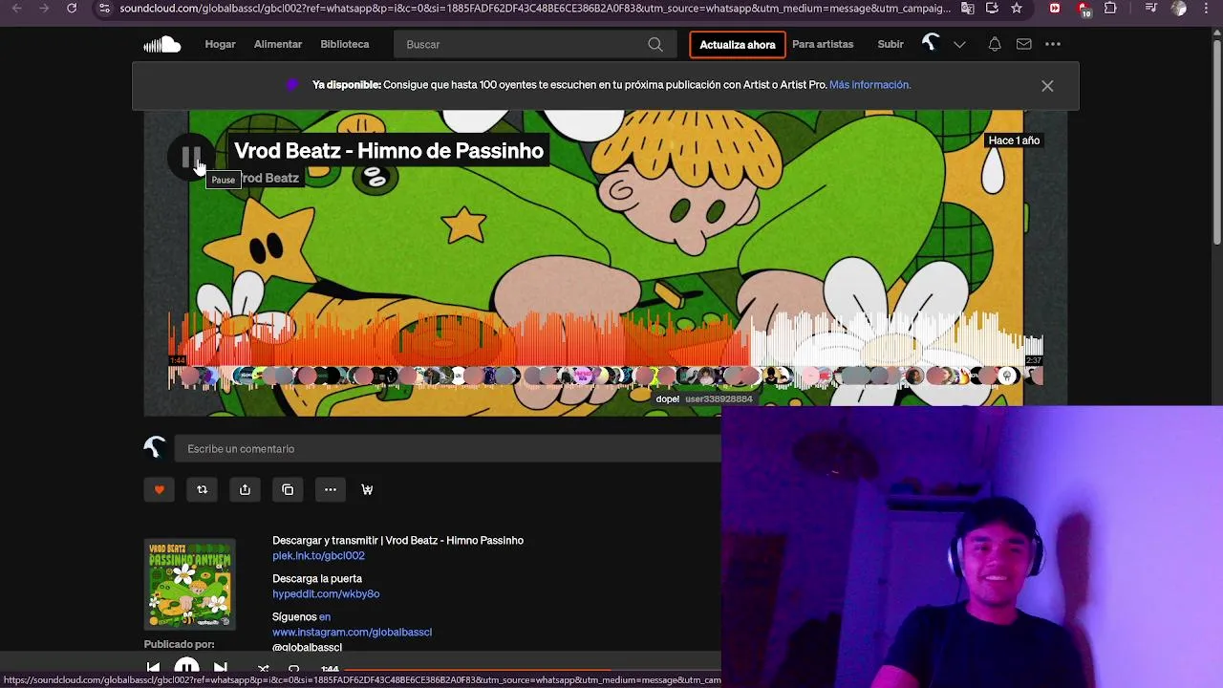Image resolution: width=1223 pixels, height=688 pixels.
Task: Open the plek.lnk.to/gbcl002 link
Action: pyautogui.click(x=318, y=556)
